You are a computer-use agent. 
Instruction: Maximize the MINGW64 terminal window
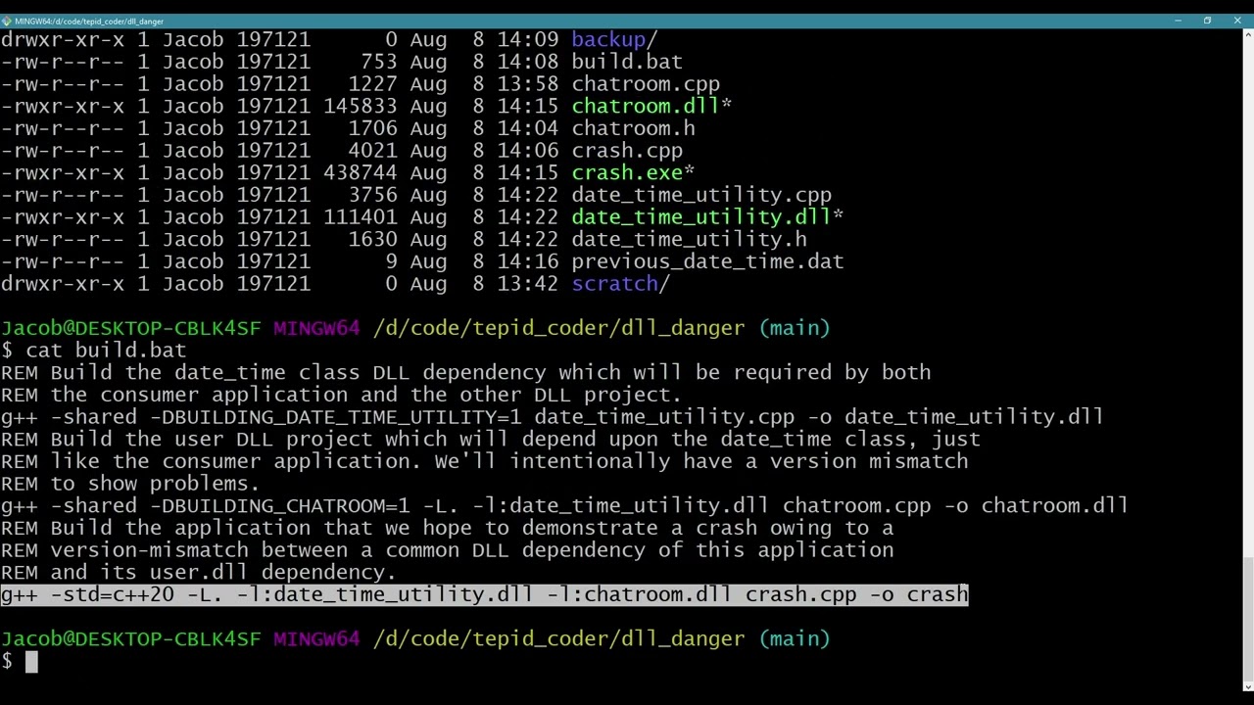(1207, 21)
